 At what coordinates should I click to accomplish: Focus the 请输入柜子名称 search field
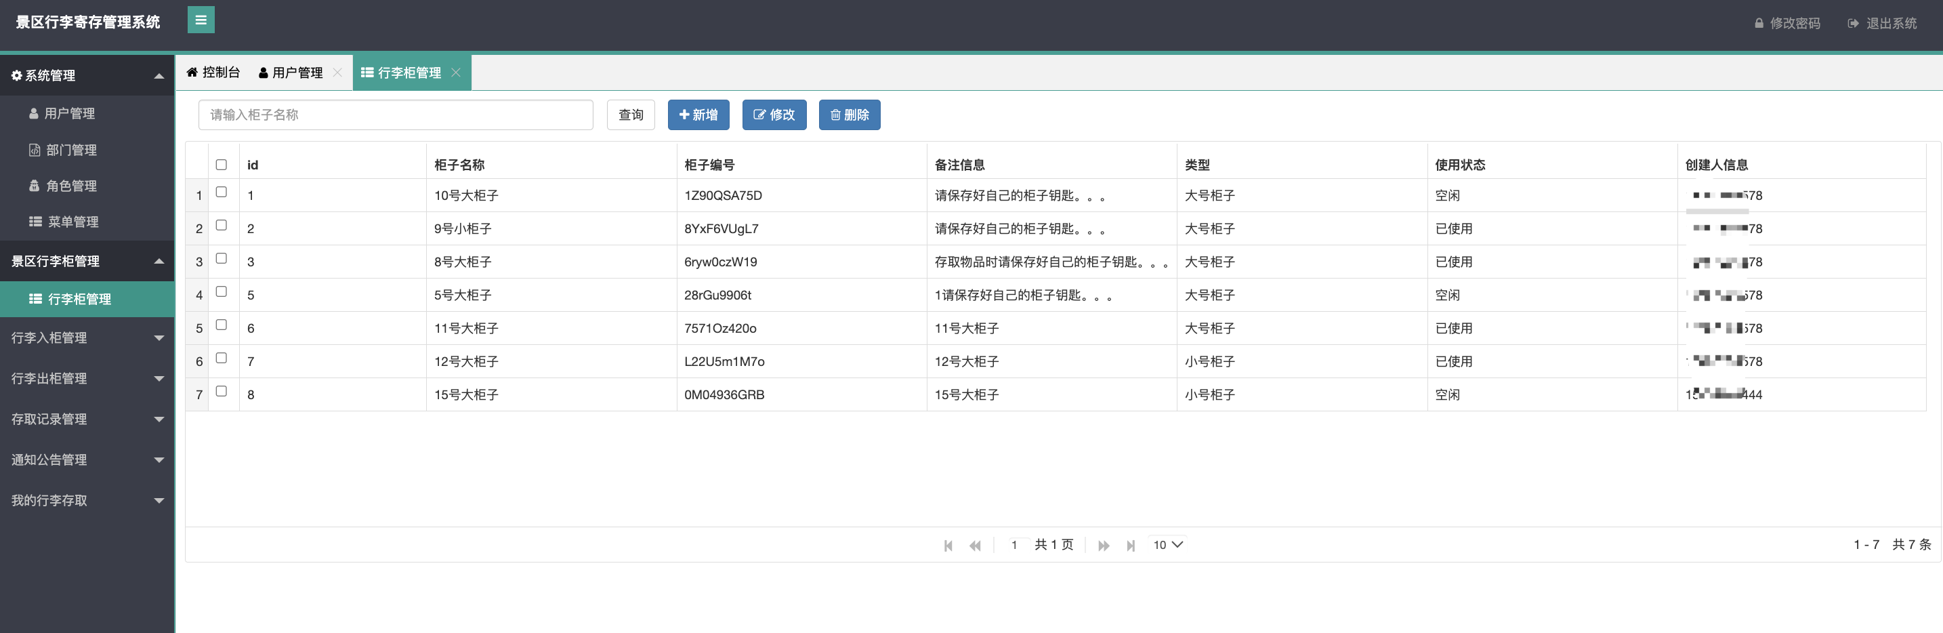[396, 115]
